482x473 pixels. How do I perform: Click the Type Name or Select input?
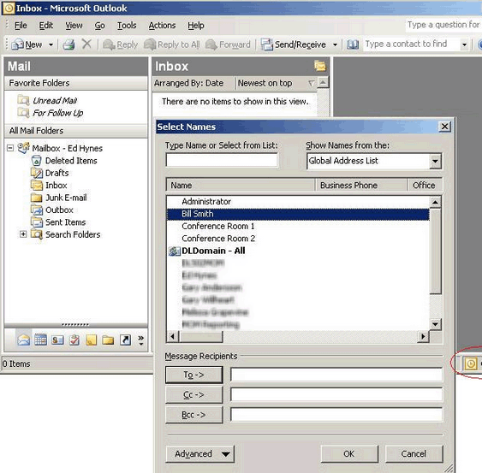222,160
